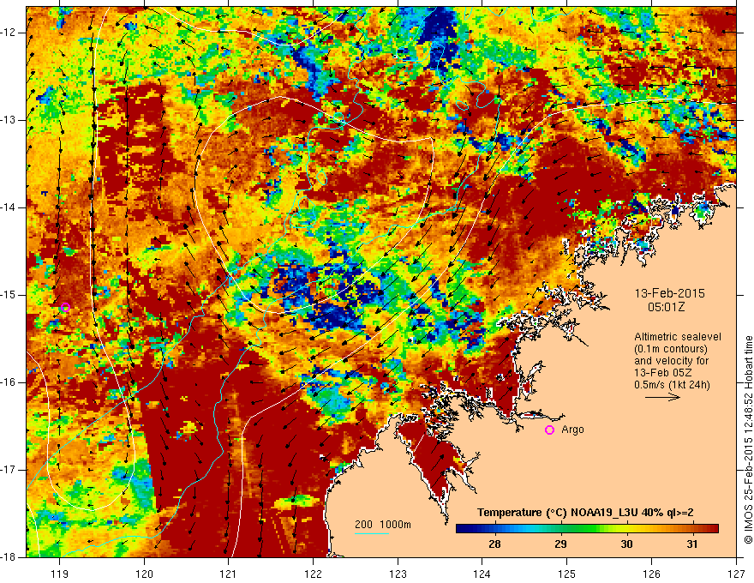
Task: Click the latitude label -17
Action: coord(9,470)
